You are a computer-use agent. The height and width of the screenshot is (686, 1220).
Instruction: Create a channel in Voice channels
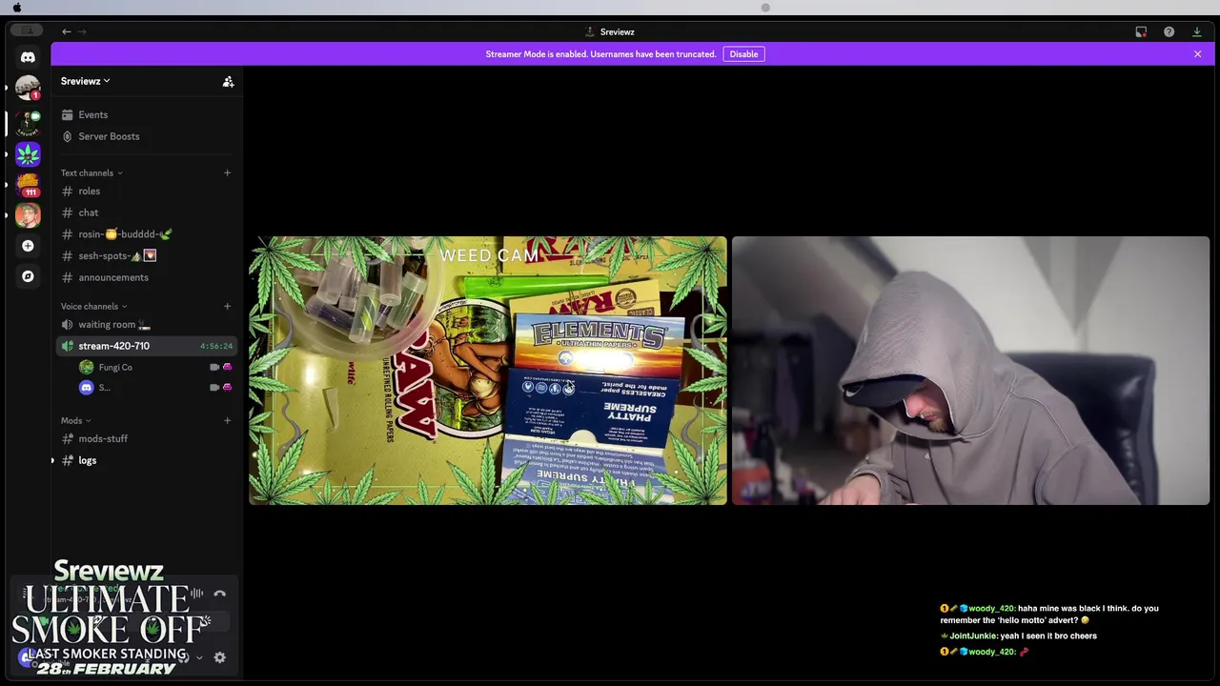pos(227,306)
